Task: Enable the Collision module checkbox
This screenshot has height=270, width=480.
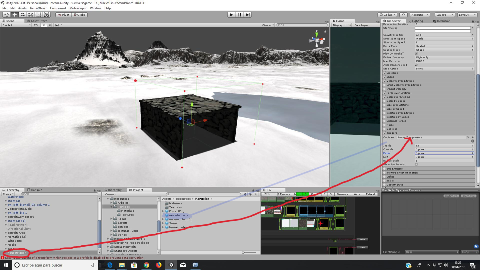Action: point(385,129)
